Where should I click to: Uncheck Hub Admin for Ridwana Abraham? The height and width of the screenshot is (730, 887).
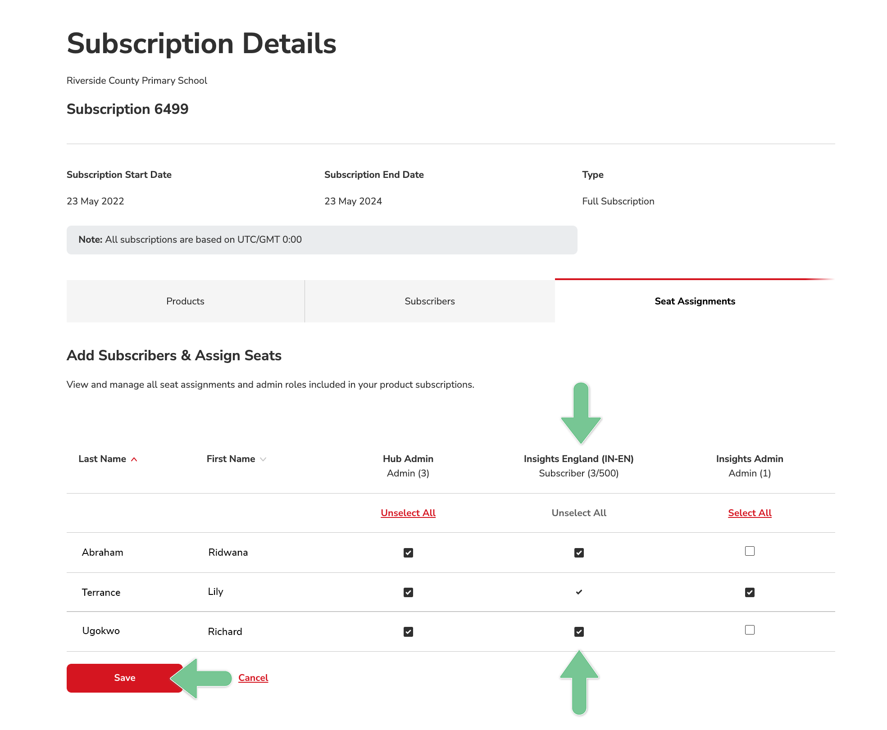tap(408, 553)
